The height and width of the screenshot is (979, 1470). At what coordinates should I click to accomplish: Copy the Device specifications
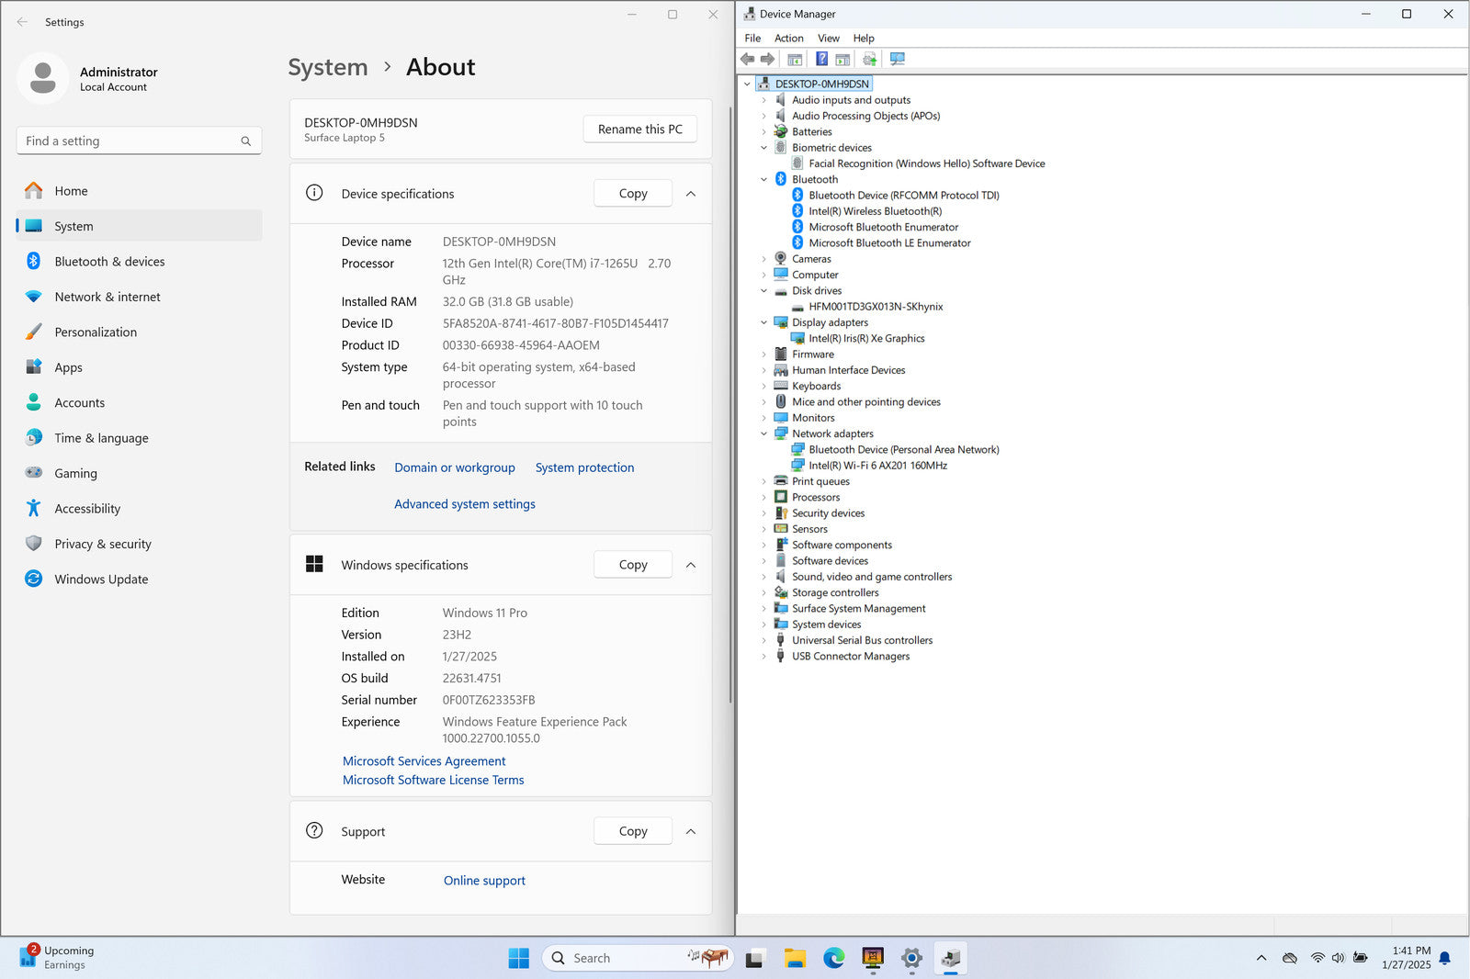(x=633, y=194)
